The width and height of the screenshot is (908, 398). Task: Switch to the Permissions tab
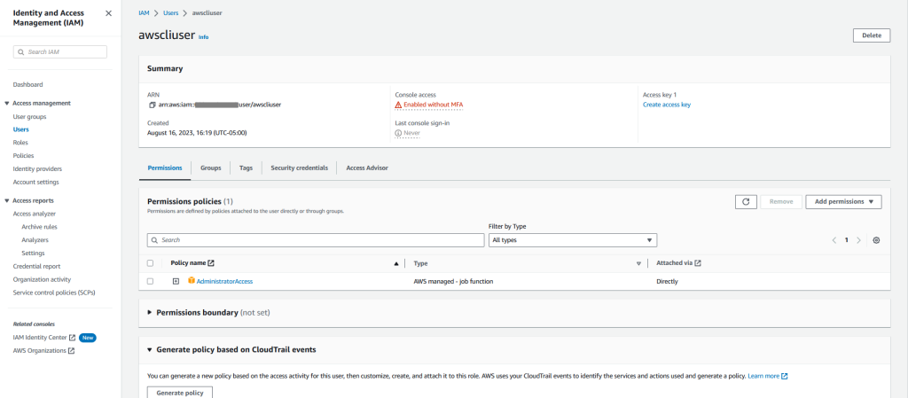coord(165,168)
